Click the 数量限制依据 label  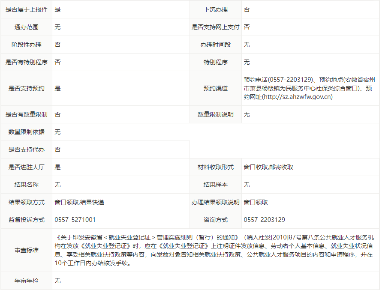[x=26, y=132]
